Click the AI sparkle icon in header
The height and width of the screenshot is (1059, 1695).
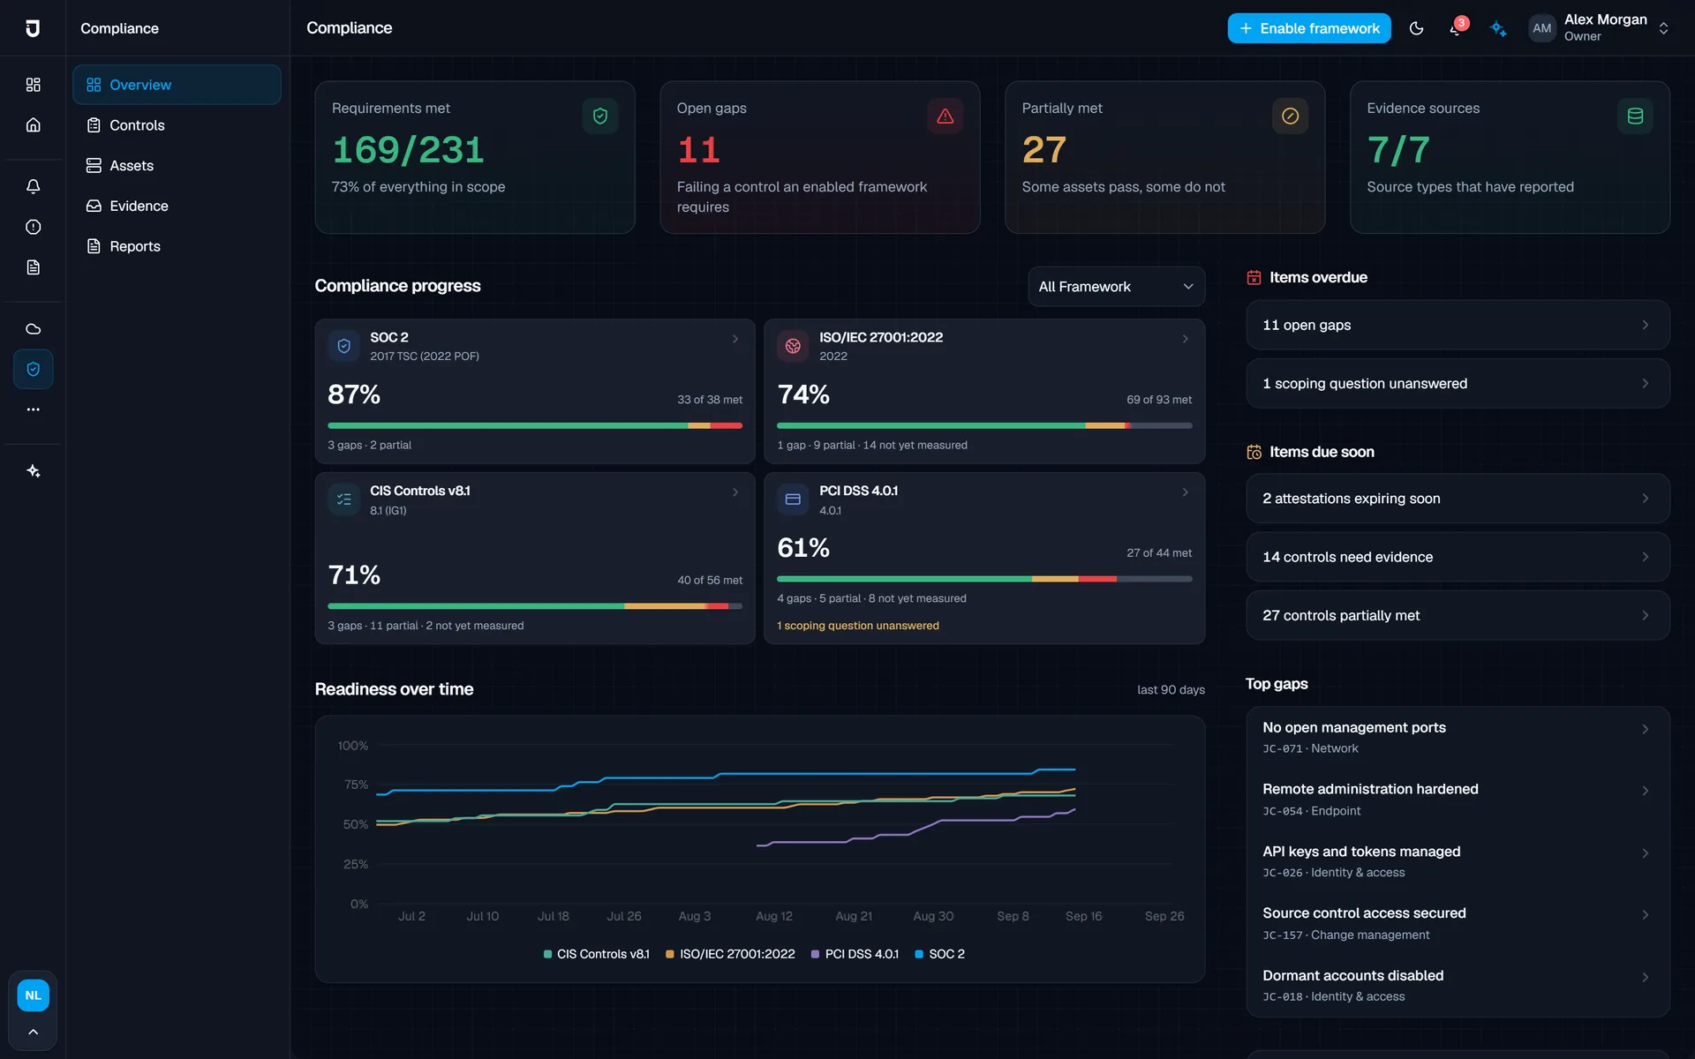tap(1498, 28)
